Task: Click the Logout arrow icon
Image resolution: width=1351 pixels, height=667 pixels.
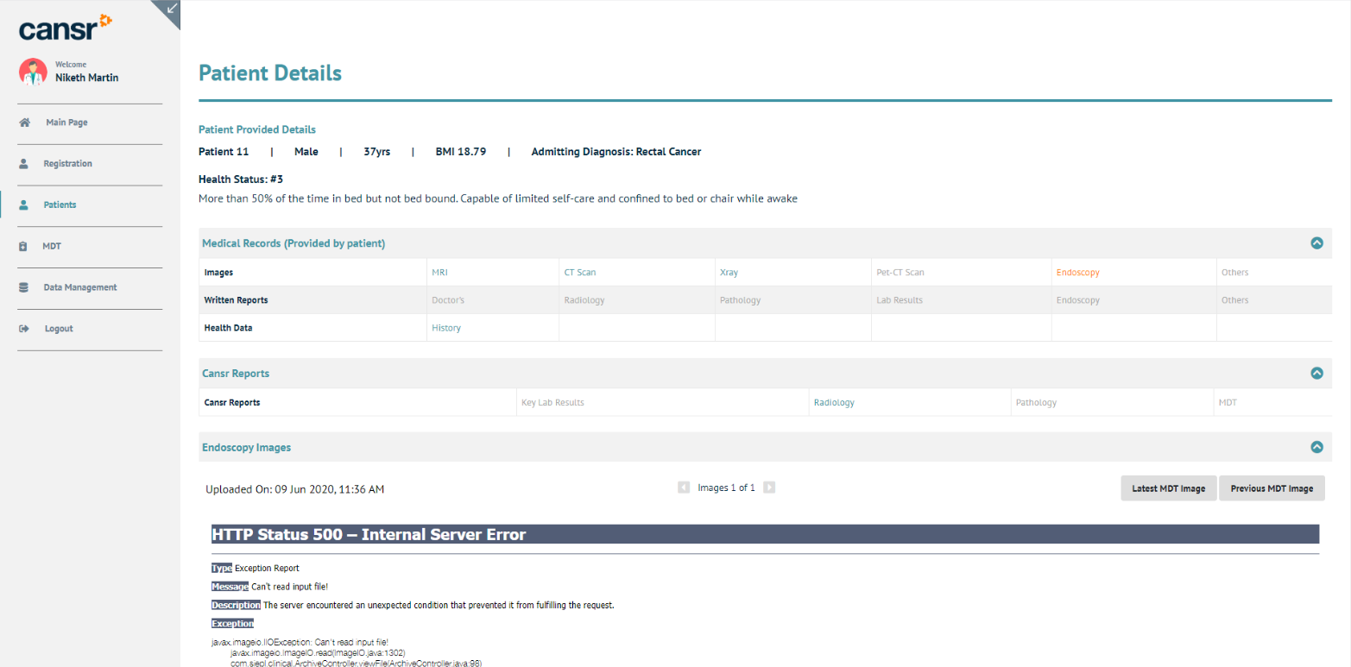Action: [24, 329]
